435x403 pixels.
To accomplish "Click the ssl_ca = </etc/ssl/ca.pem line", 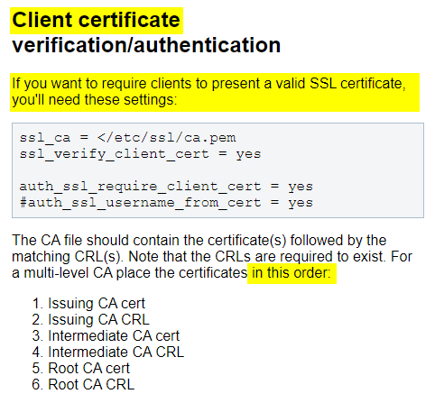I will [x=127, y=138].
